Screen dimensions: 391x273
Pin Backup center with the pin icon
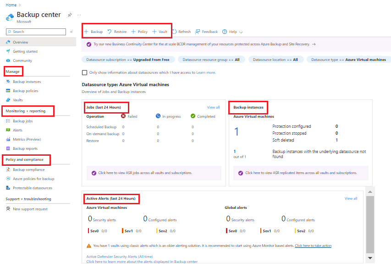(70, 15)
